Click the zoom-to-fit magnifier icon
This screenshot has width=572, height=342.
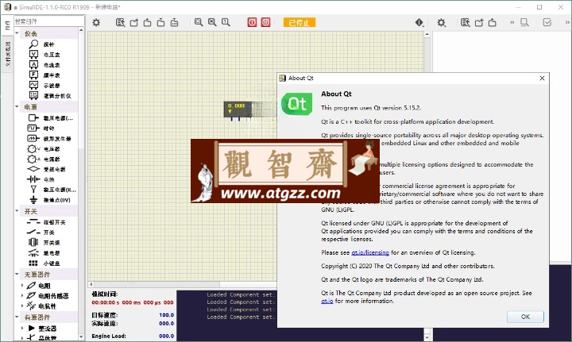coord(199,22)
